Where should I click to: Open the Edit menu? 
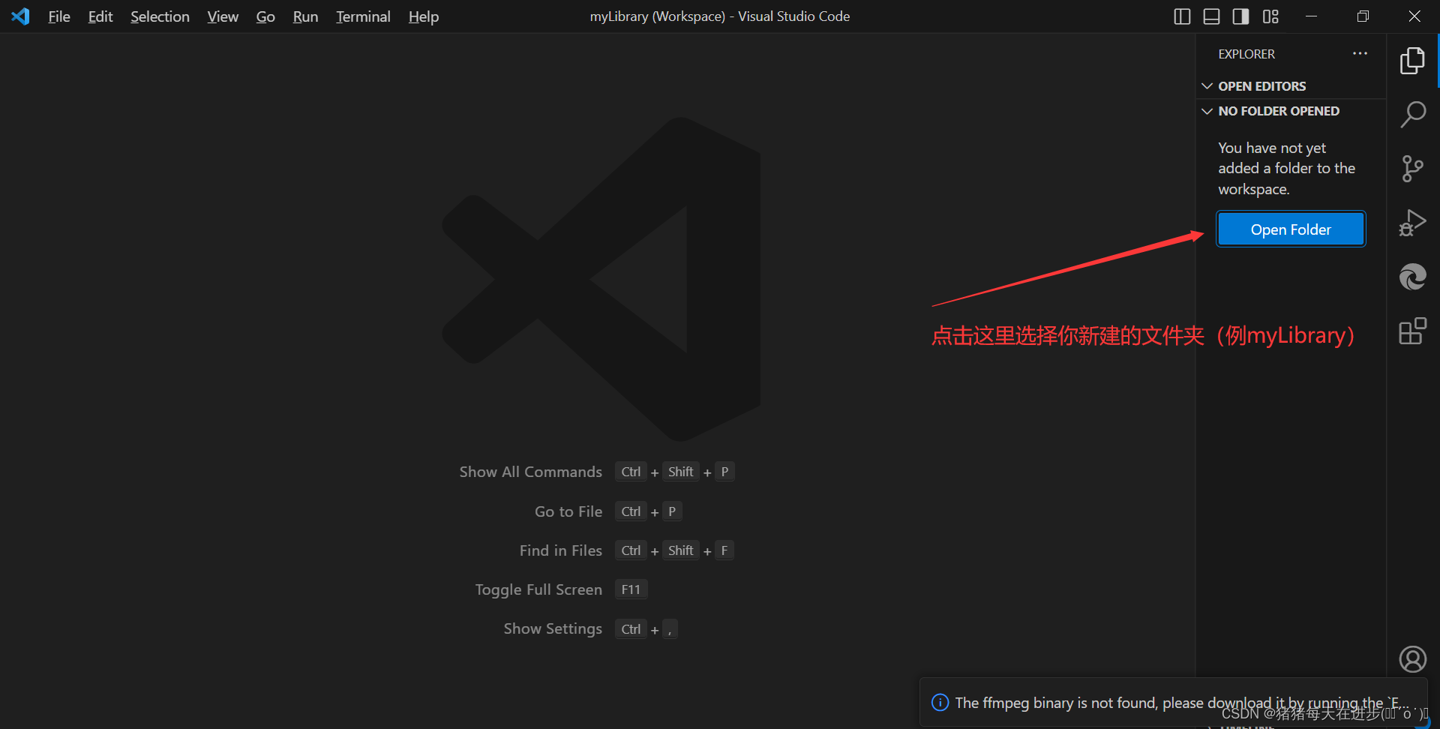point(100,16)
